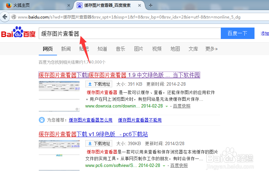Image resolution: width=269 pixels, height=176 pixels.
Task: Select the 缓存图片查看器_百度搜索 tab
Action: (x=110, y=5)
